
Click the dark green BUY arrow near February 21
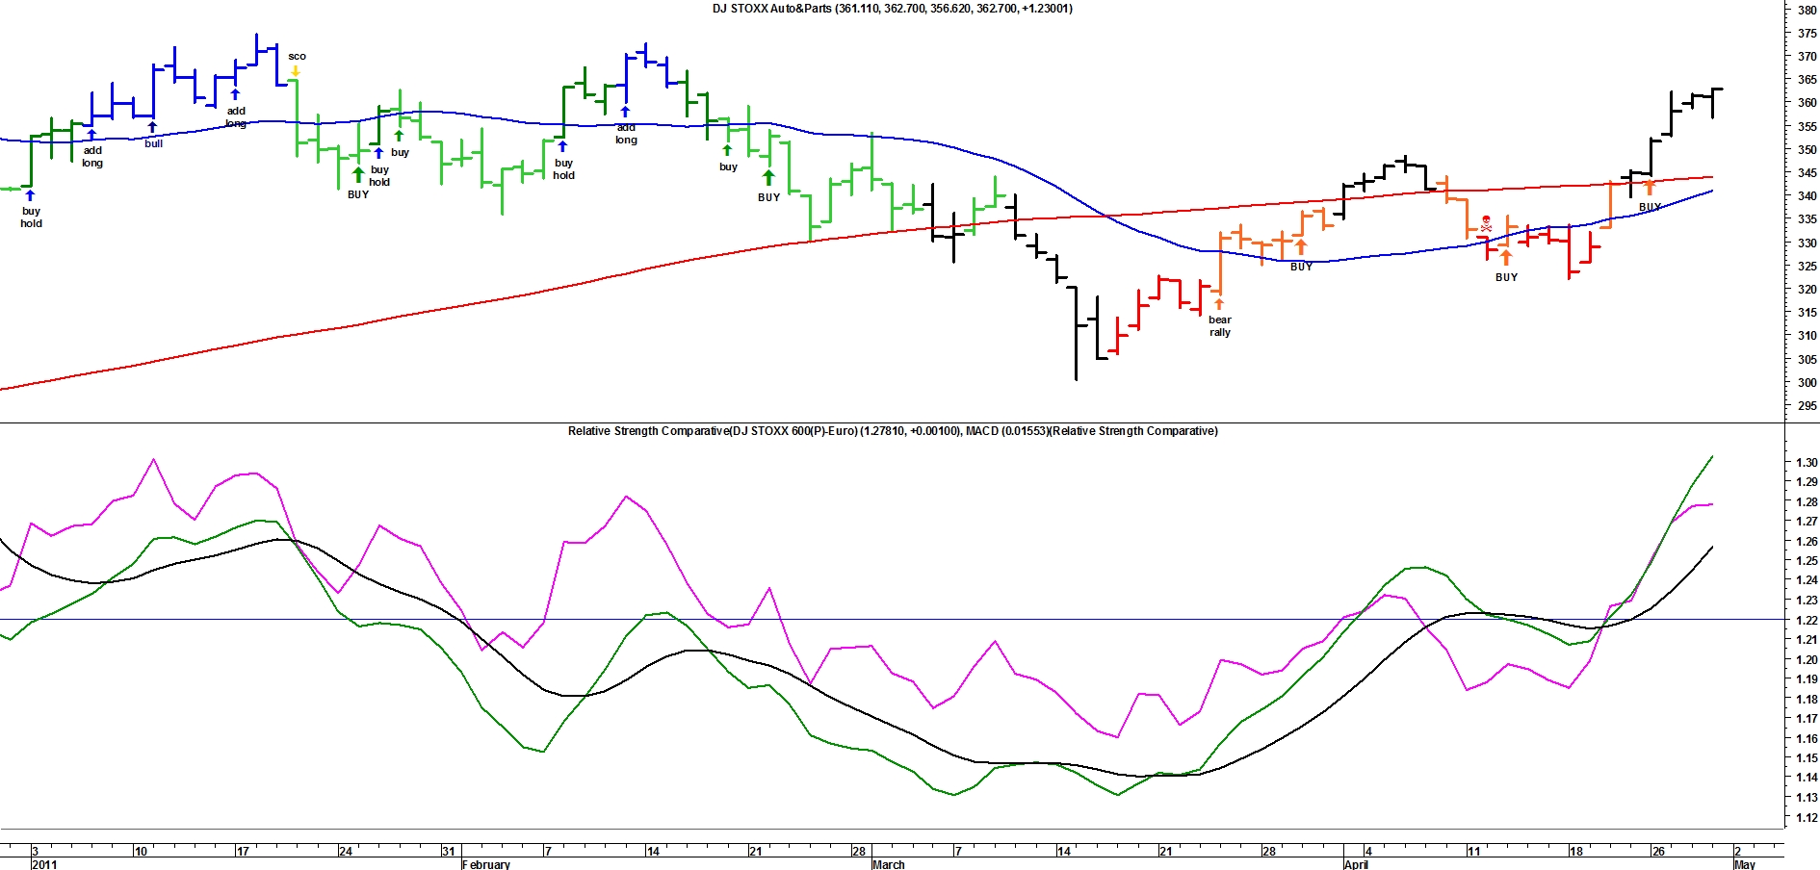[768, 178]
